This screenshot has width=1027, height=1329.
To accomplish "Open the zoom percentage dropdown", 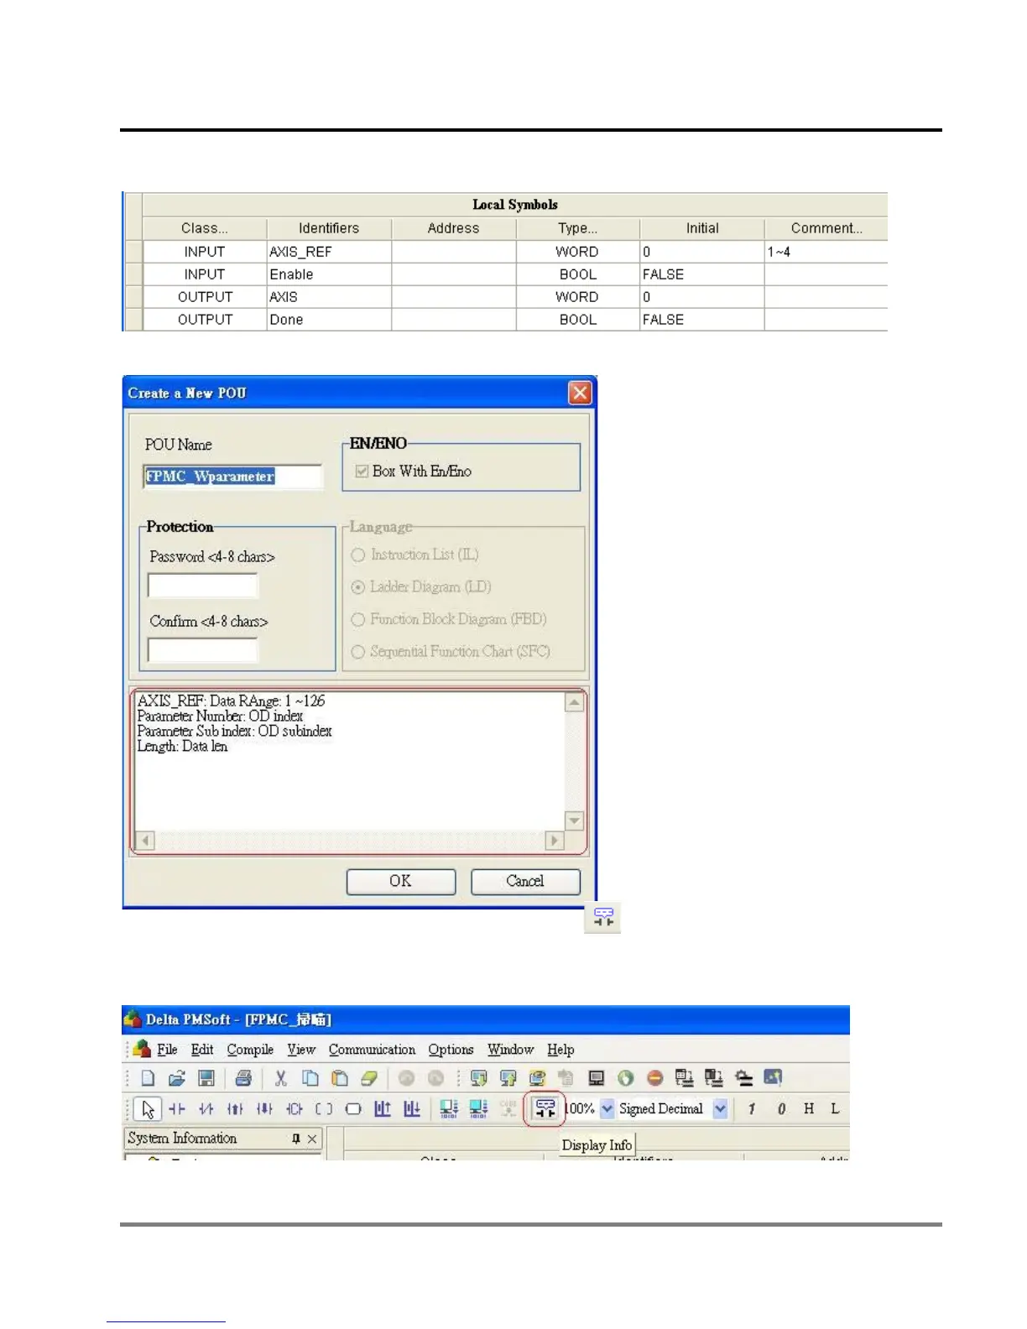I will pyautogui.click(x=607, y=1109).
